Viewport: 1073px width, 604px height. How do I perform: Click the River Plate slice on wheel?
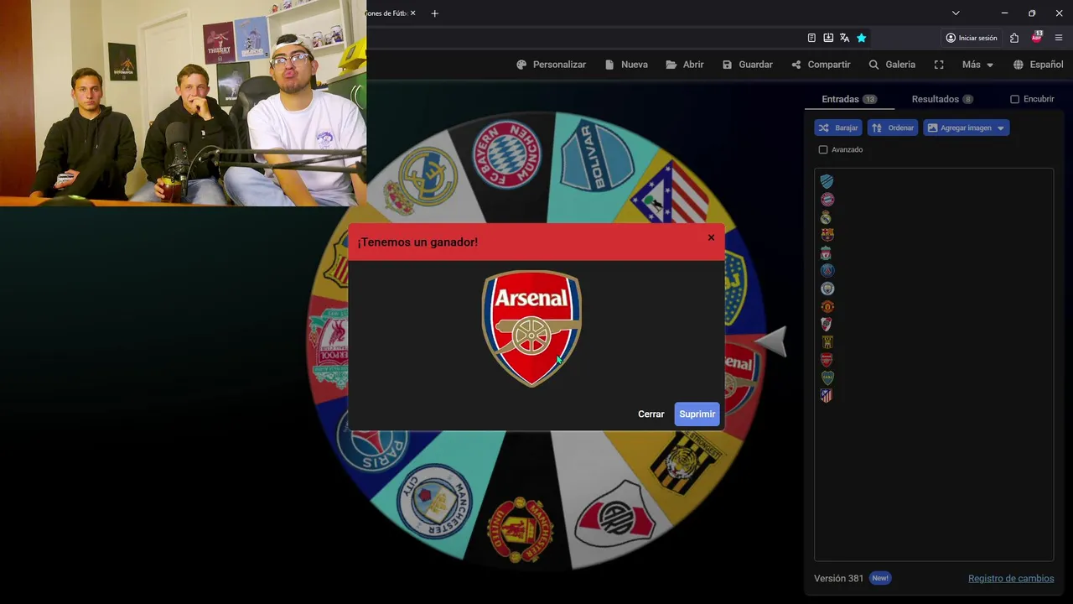614,514
